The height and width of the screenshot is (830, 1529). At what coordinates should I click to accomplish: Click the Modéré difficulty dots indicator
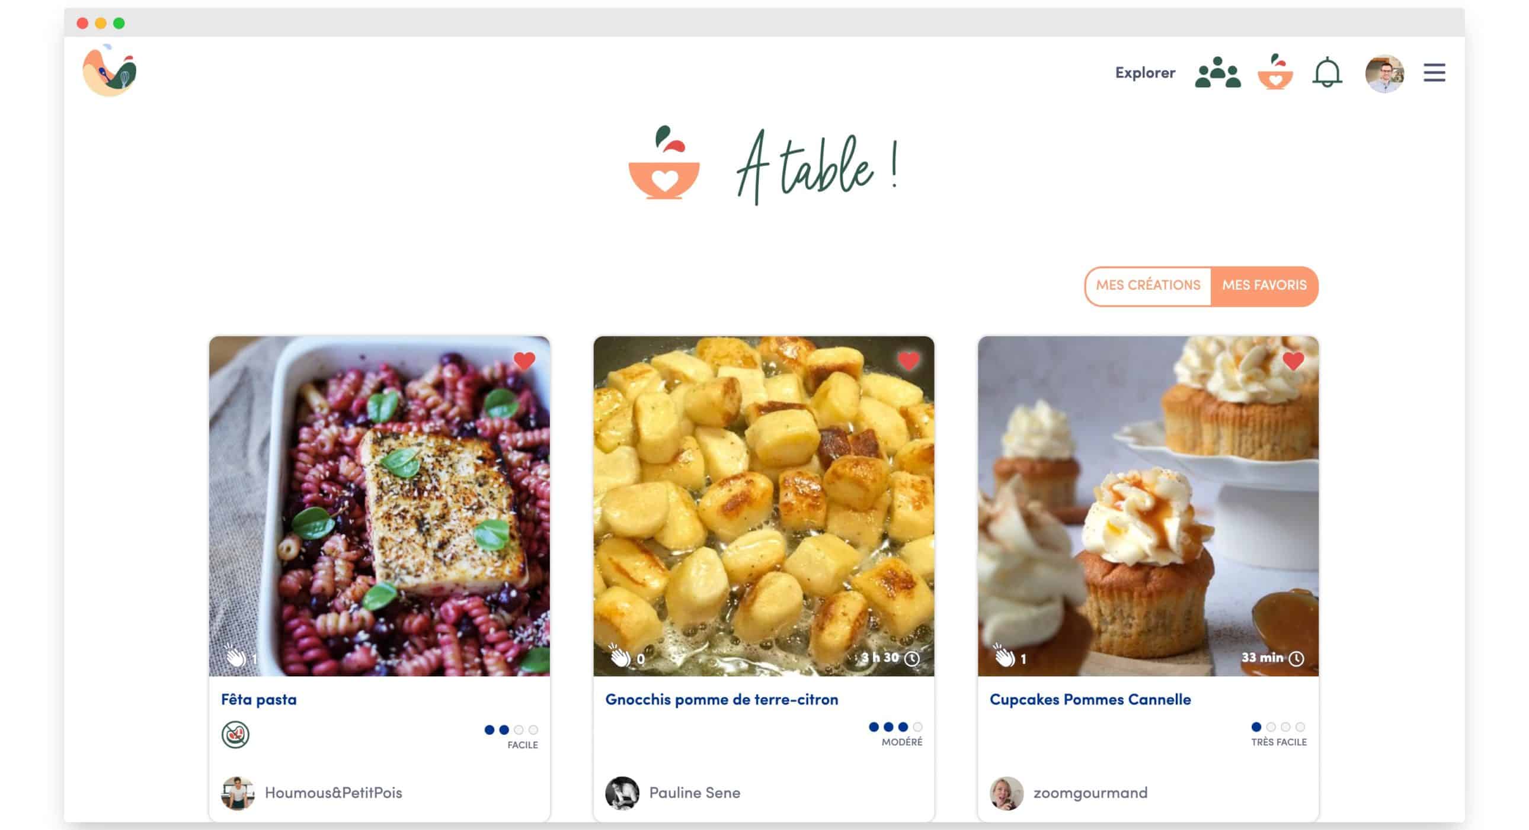[x=895, y=727]
